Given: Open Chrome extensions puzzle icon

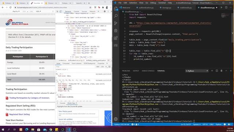Looking at the screenshot, I should 103,7.
